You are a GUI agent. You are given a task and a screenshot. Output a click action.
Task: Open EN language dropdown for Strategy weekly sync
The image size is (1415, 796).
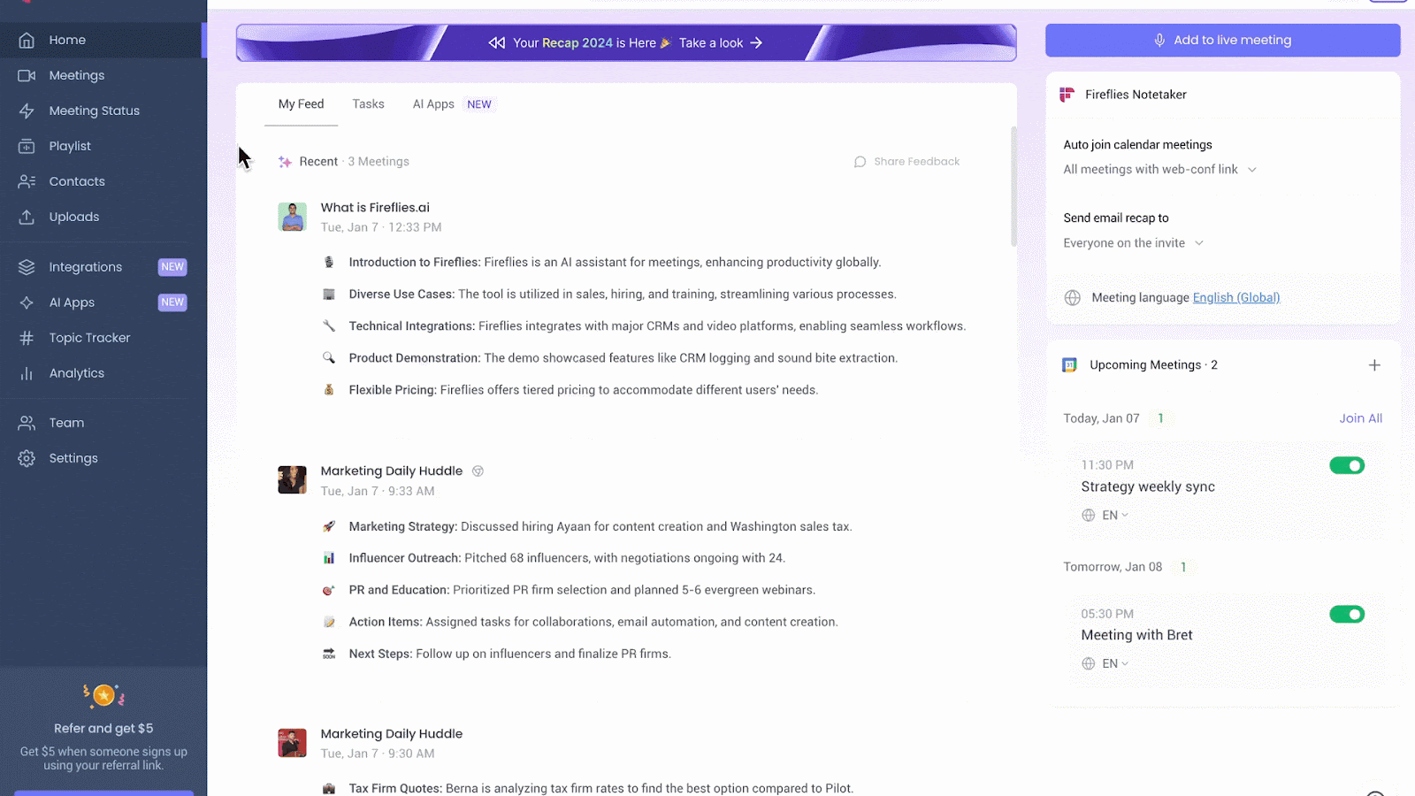point(1114,515)
